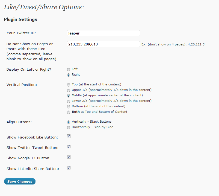Select Bottom vertical position radio button
Viewport: 219px width, 196px height.
69,106
